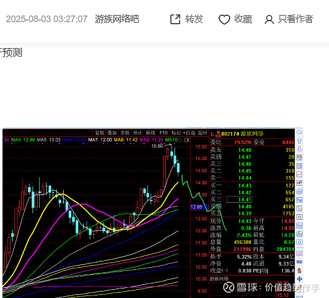Viewport: 329px width, 298px height.
Task: Open the F10 info button in chart toolbar
Action: click(x=163, y=133)
